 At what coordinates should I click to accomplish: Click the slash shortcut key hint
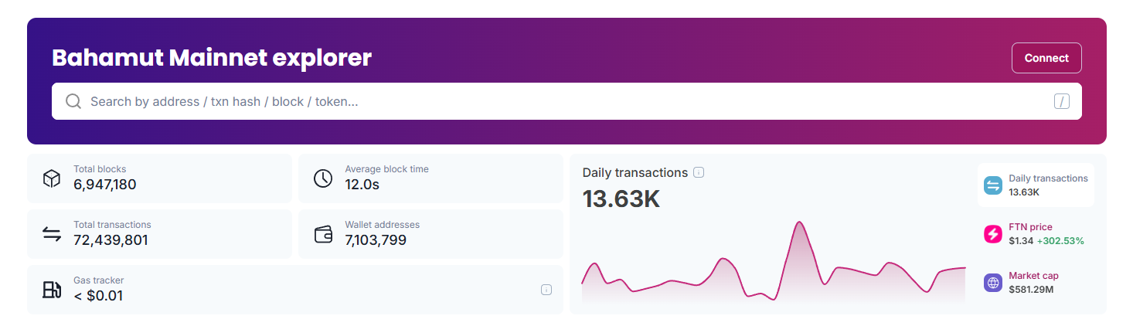(1061, 101)
